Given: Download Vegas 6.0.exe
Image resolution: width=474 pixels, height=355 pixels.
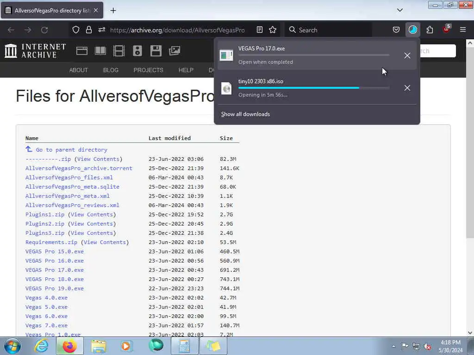Looking at the screenshot, I should tap(46, 316).
